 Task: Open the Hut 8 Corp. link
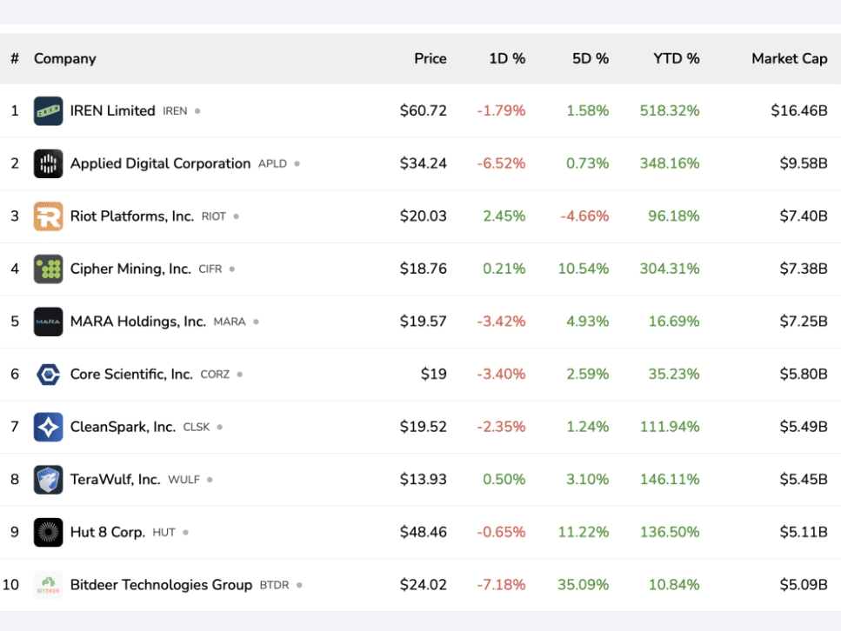click(107, 532)
